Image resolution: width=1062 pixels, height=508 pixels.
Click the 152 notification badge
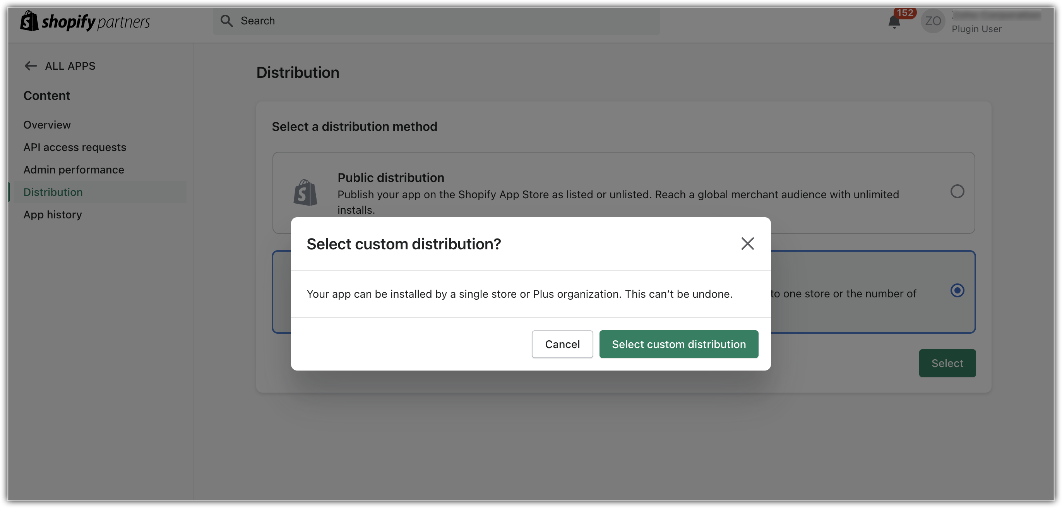pyautogui.click(x=905, y=13)
